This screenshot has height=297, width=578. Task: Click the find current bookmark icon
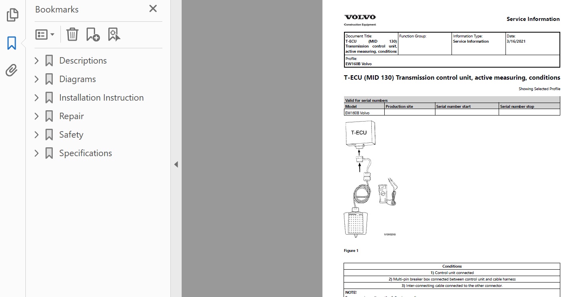point(114,35)
